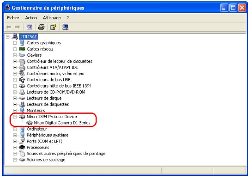This screenshot has width=248, height=177.
Task: Select Lecteurs de CD-ROM/DVD-ROM label
Action: [x=56, y=92]
